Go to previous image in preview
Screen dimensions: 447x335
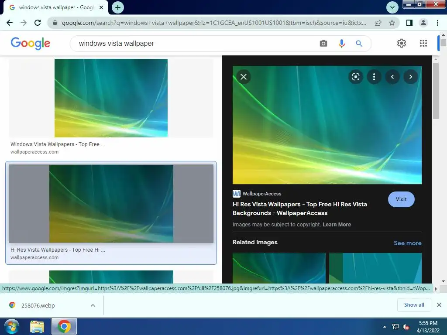[392, 77]
